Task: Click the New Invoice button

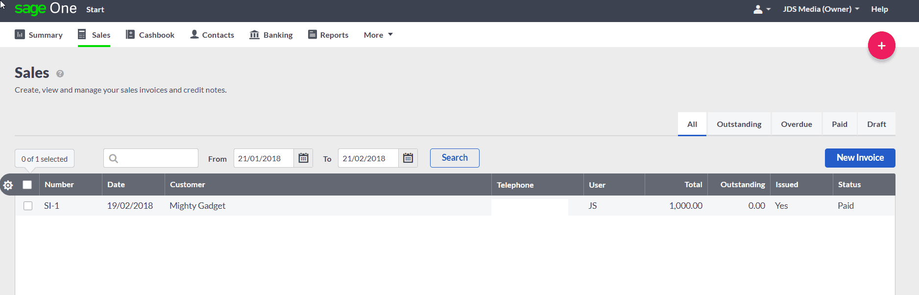Action: 860,158
